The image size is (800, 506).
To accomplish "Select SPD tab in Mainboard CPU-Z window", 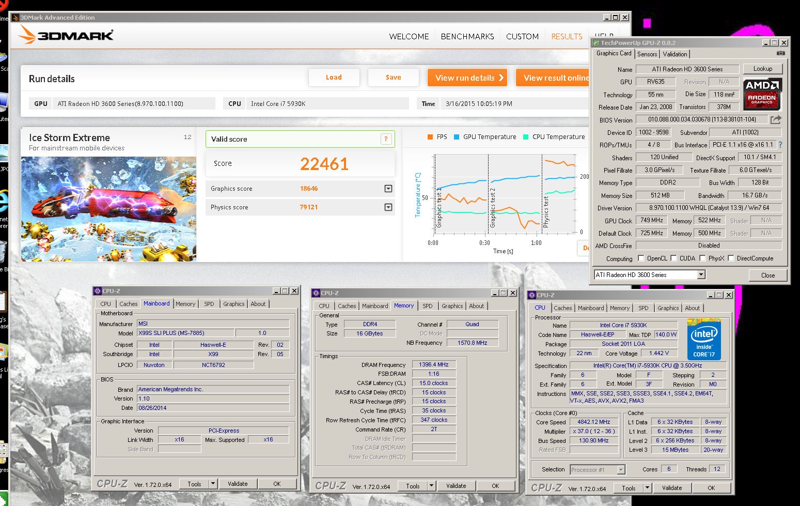I will (x=209, y=304).
